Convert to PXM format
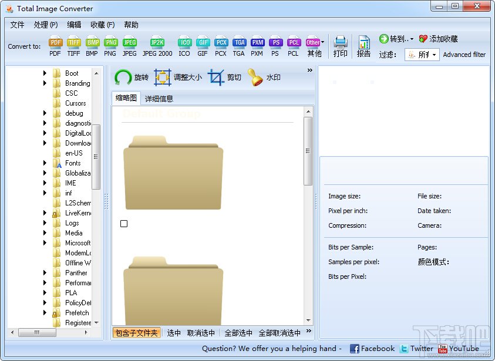This screenshot has height=361, width=495. point(257,46)
